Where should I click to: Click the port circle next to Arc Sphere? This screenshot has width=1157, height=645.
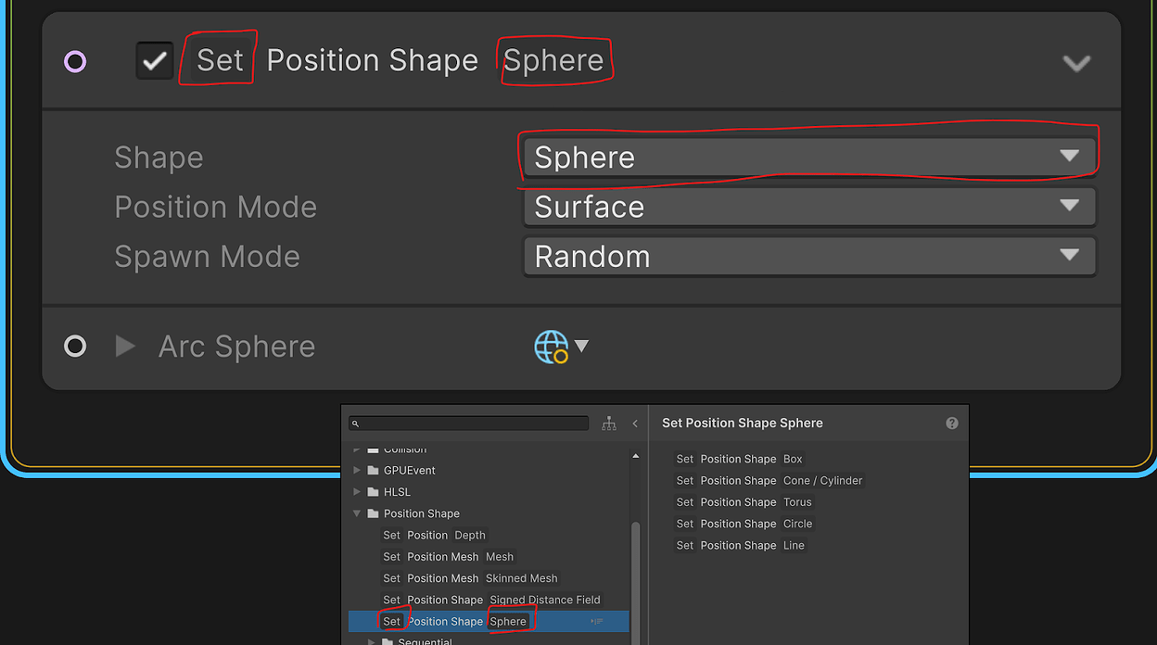(x=74, y=346)
